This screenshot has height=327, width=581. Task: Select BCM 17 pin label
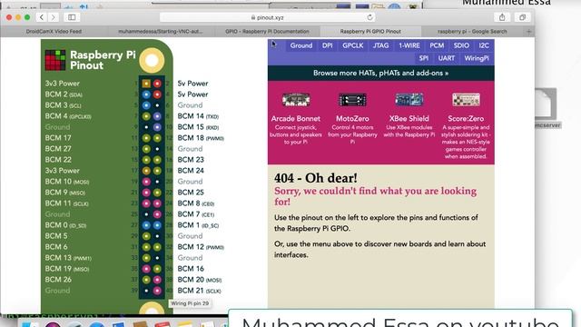(x=58, y=138)
